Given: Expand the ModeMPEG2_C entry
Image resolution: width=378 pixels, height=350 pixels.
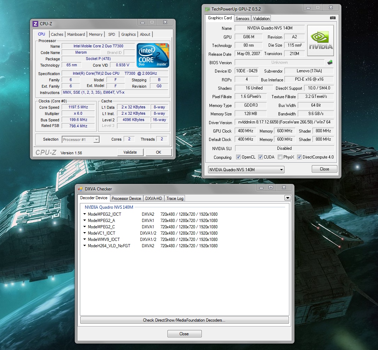Looking at the screenshot, I should coord(85,227).
